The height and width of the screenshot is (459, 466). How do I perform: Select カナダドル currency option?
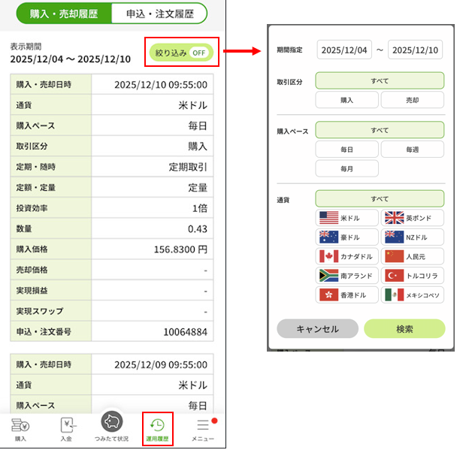[346, 256]
